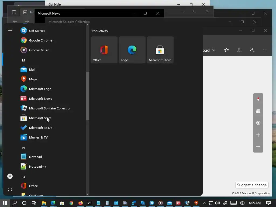This screenshot has height=207, width=276.
Task: Open the user account icon in Start
Action: click(x=10, y=176)
